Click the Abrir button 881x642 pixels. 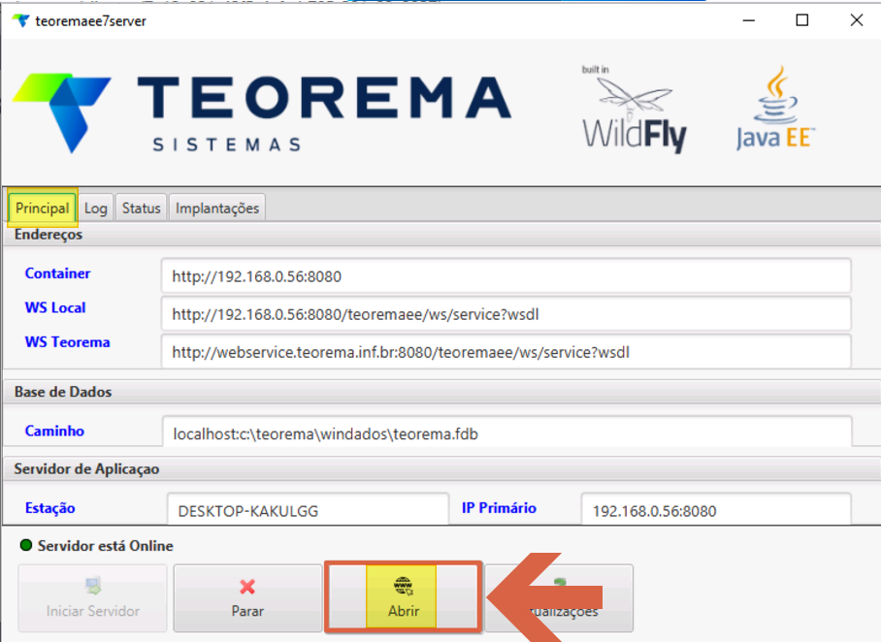coord(404,598)
